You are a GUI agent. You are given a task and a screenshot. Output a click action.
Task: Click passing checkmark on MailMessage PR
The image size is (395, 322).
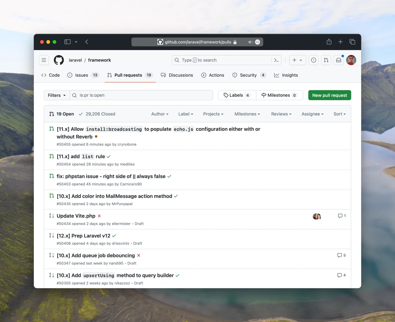coord(176,196)
